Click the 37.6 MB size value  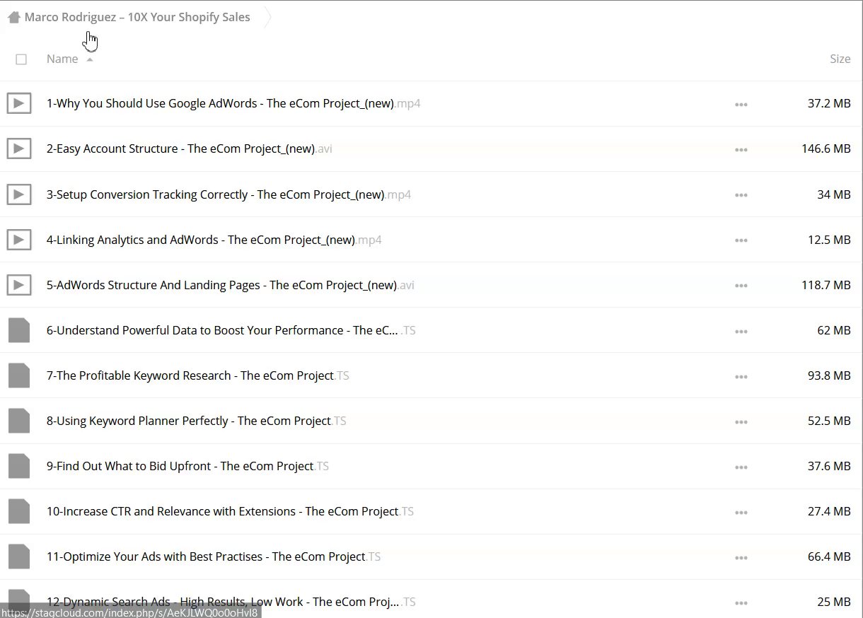pos(829,466)
